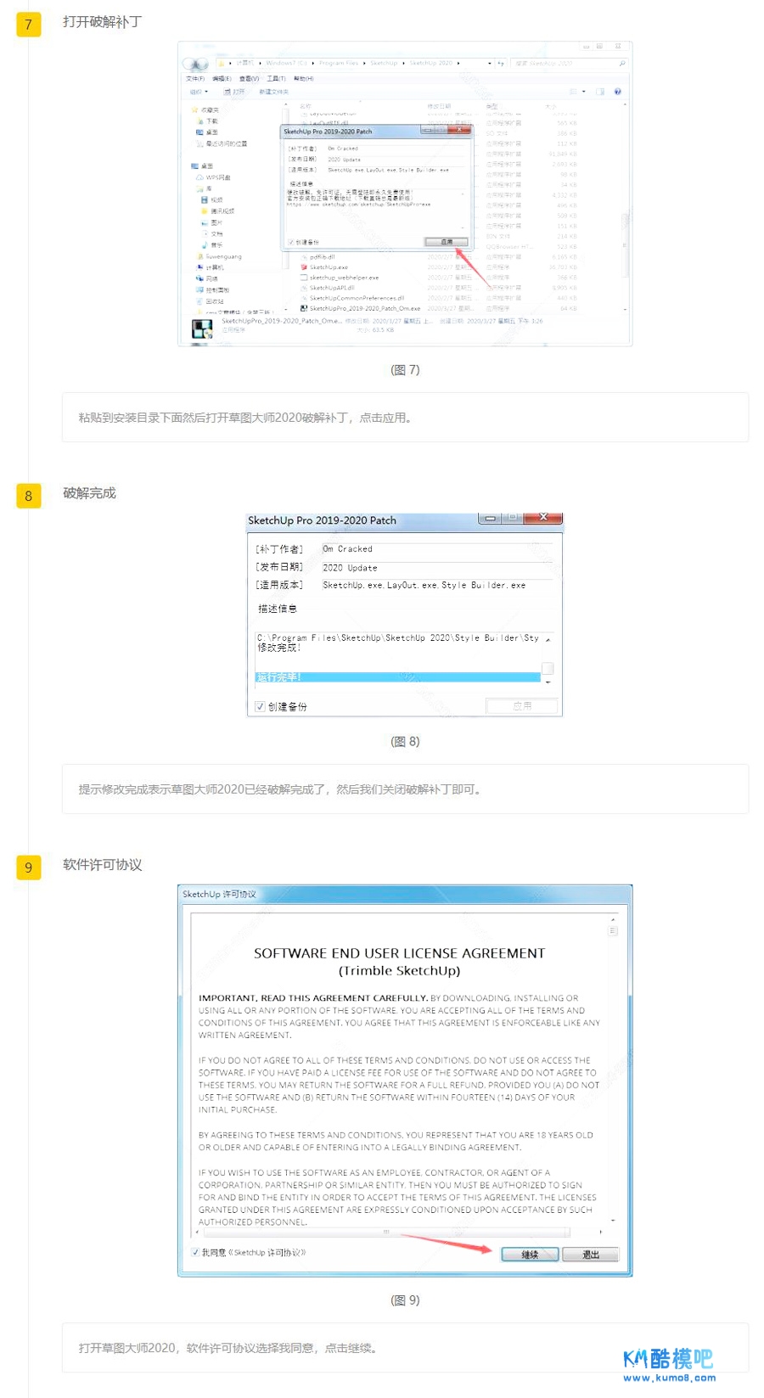Click the 补丁作者 field showing Om Cracked in figure 8

pos(436,549)
